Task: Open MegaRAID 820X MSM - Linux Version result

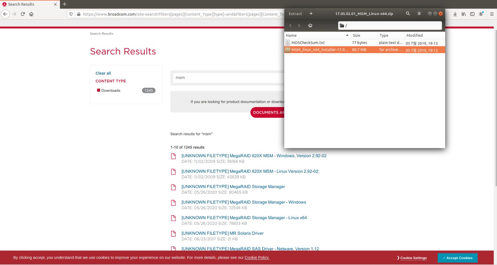Action: [x=250, y=171]
